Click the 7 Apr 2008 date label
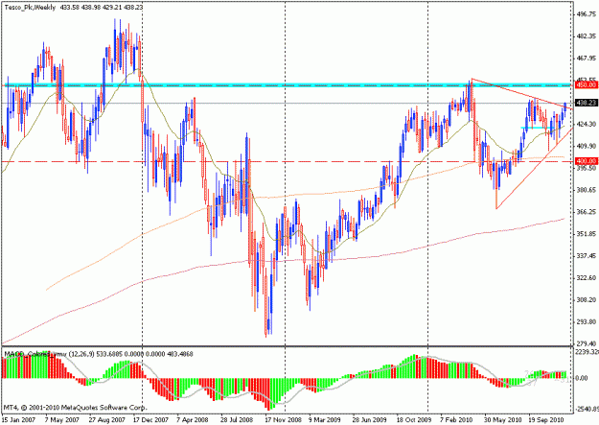This screenshot has height=425, width=599. coord(193,419)
